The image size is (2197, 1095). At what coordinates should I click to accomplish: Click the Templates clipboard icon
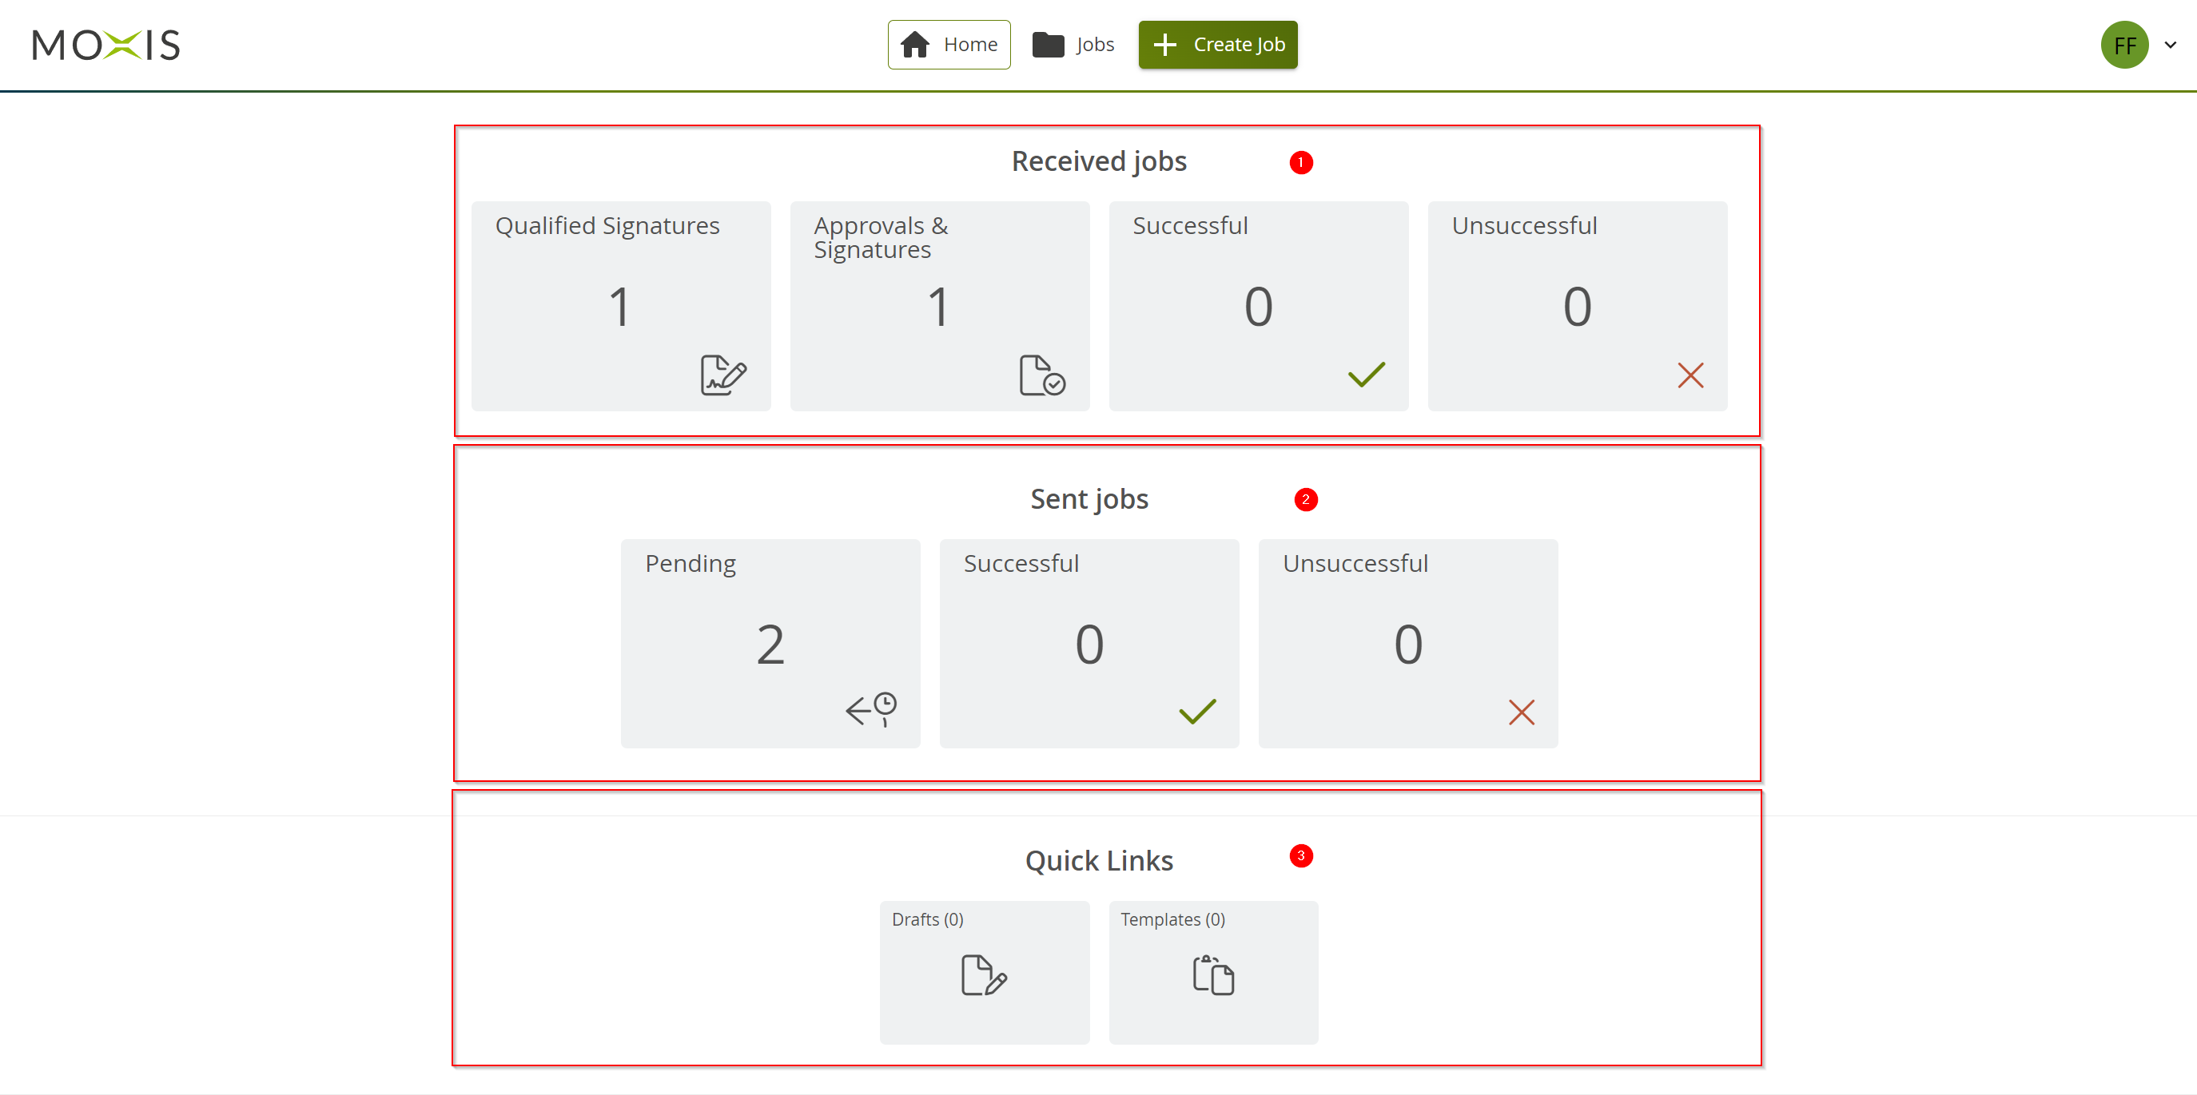coord(1212,975)
